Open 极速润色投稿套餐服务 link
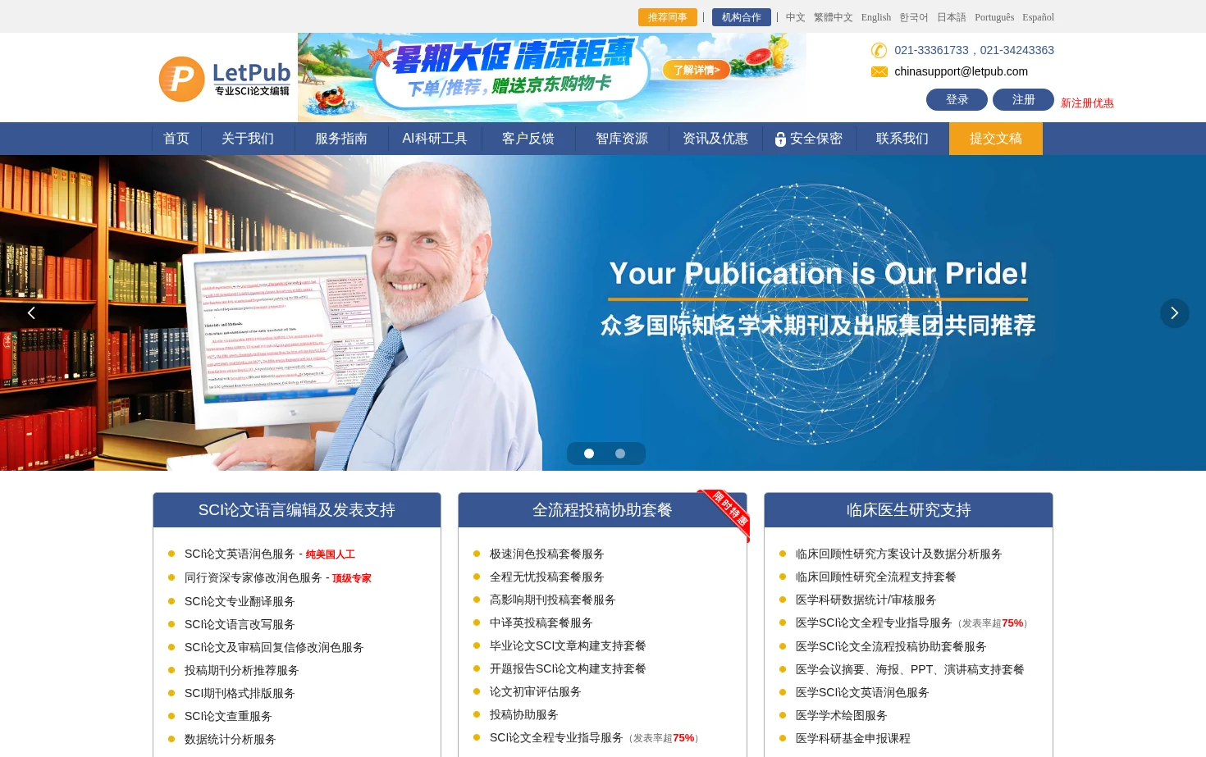 tap(546, 554)
